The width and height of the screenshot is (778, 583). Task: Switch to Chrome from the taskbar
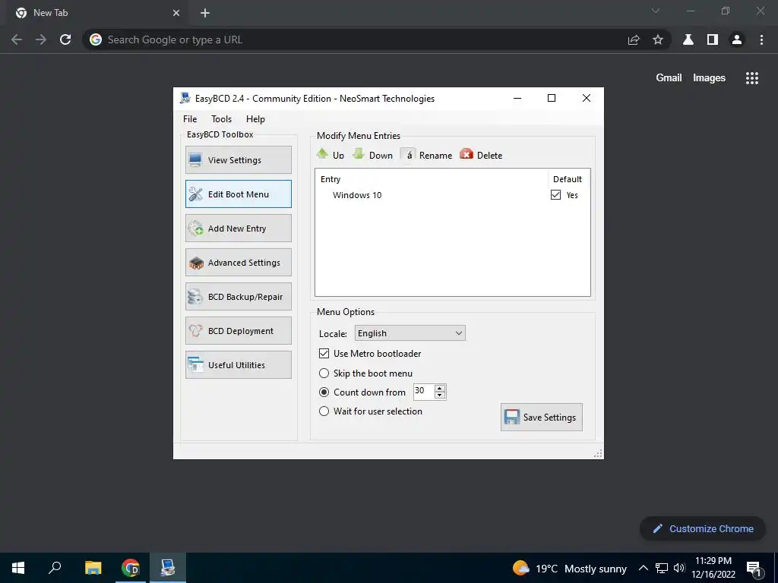coord(130,568)
